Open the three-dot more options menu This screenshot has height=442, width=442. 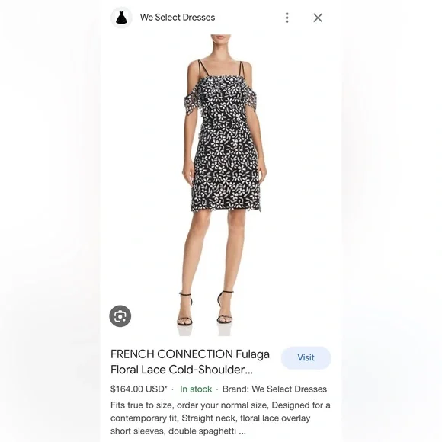287,18
